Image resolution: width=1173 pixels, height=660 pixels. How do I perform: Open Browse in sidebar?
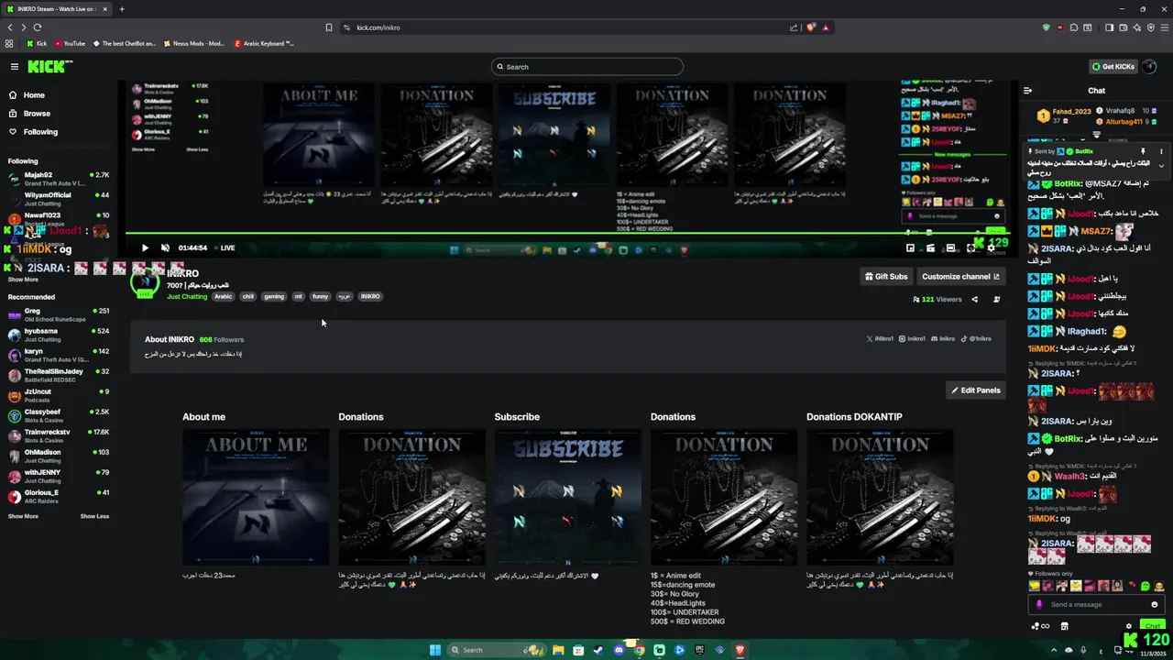coord(37,114)
